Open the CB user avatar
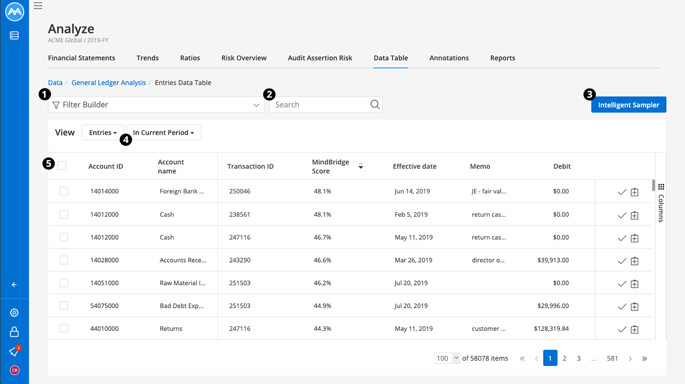Screen dimensions: 685x384 [14, 370]
